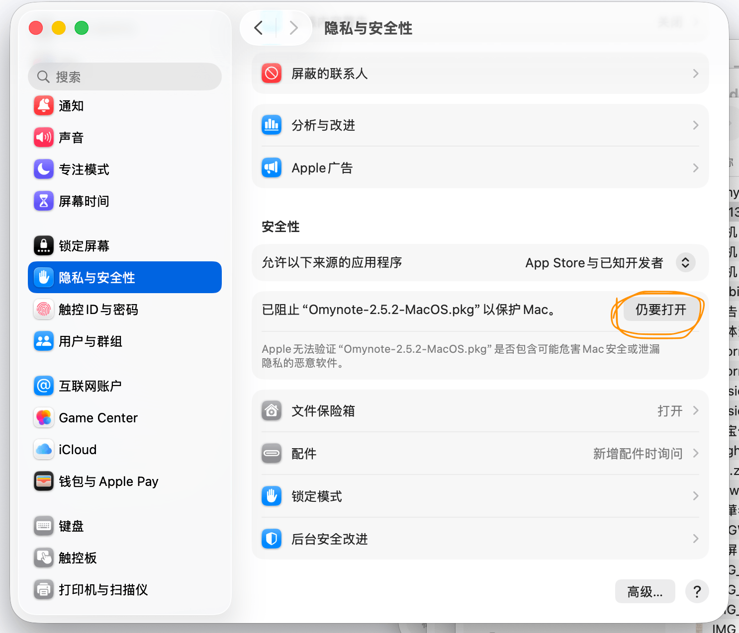Click the Screen Time hourglass icon

(44, 201)
